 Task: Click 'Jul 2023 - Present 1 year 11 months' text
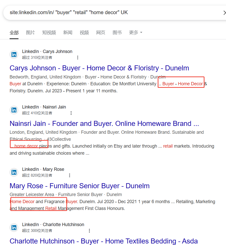81,91
